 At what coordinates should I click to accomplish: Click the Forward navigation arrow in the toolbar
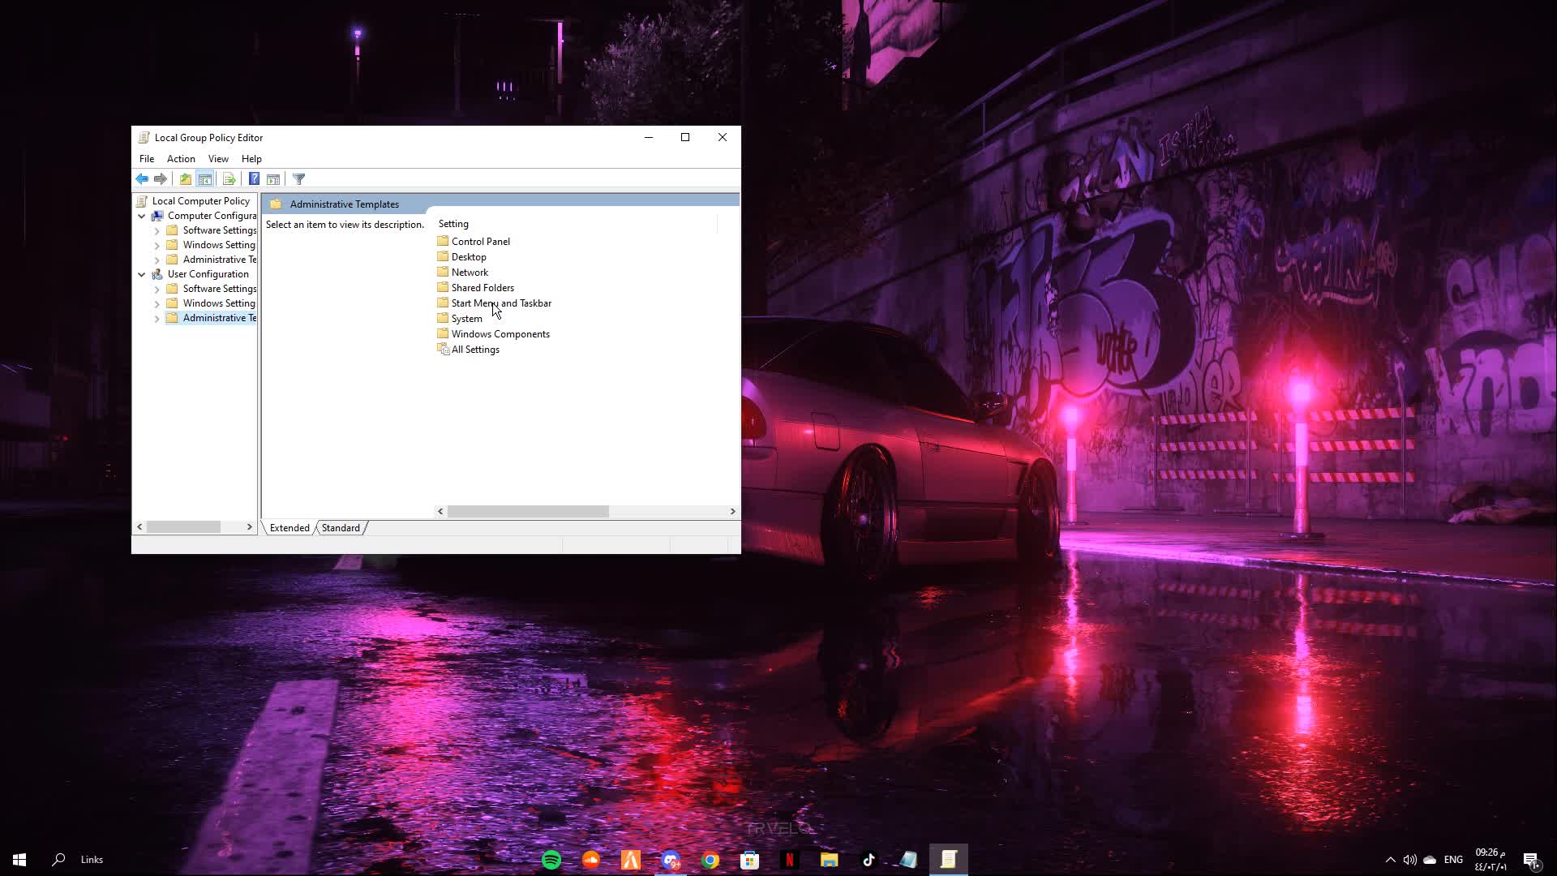click(160, 179)
